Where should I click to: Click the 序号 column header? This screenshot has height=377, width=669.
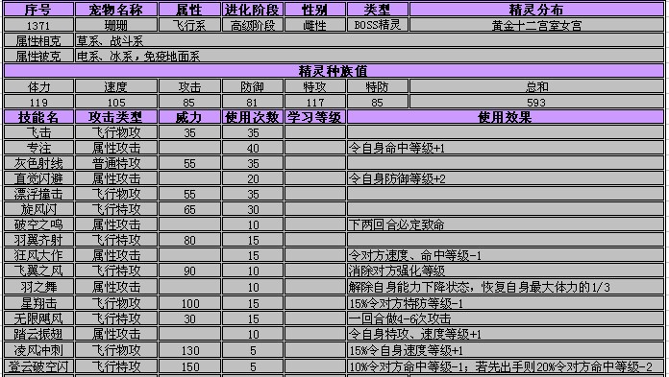pos(38,10)
